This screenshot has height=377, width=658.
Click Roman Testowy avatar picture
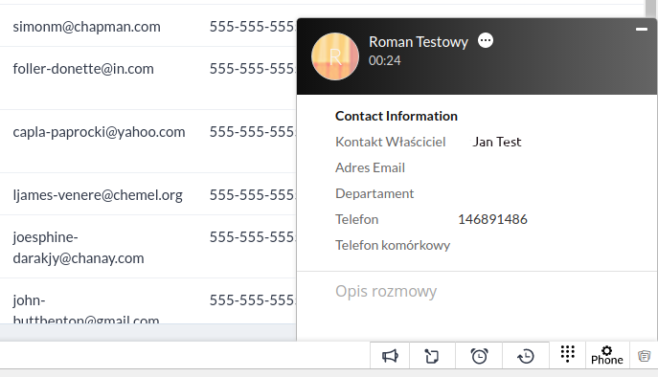[x=335, y=56]
